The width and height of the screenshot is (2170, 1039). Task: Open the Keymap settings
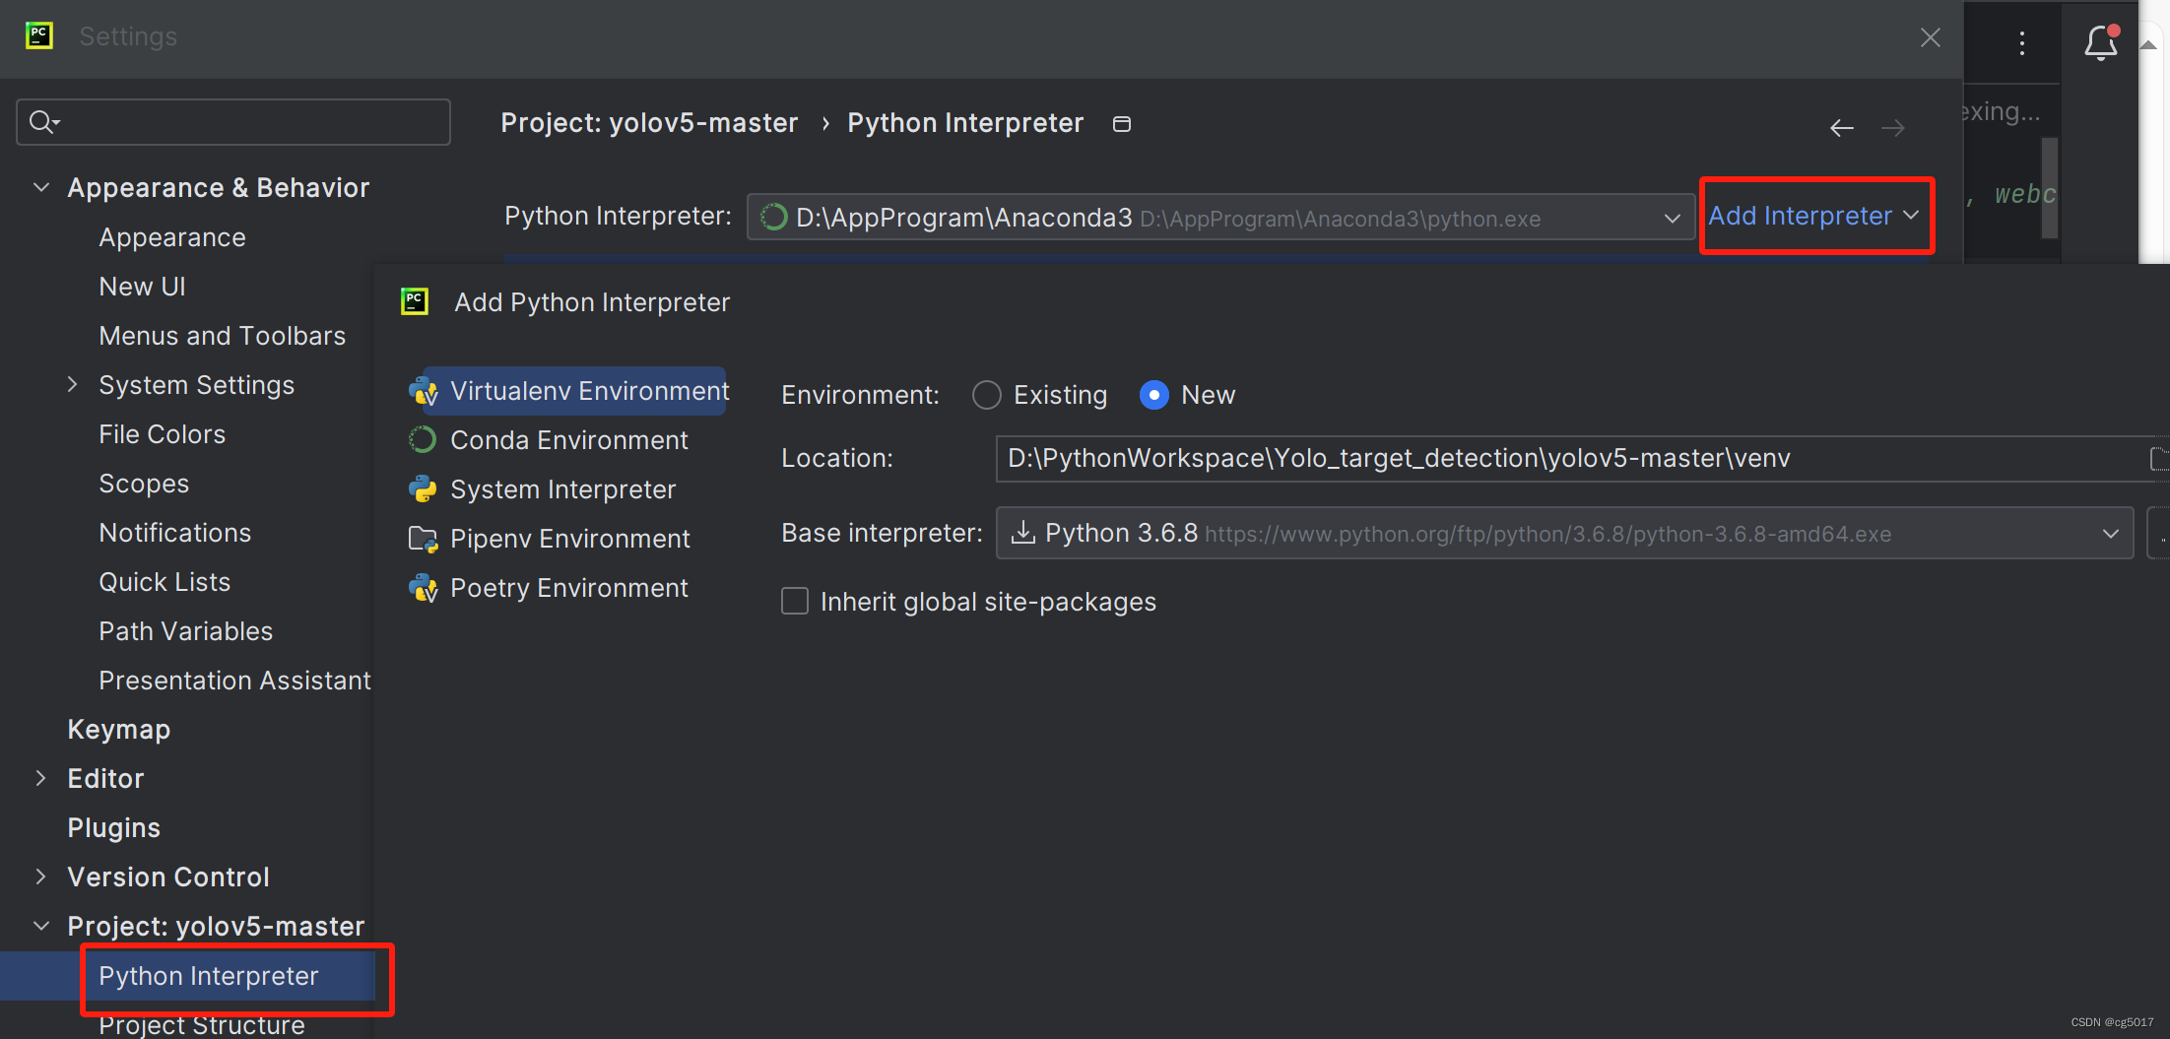(x=119, y=730)
